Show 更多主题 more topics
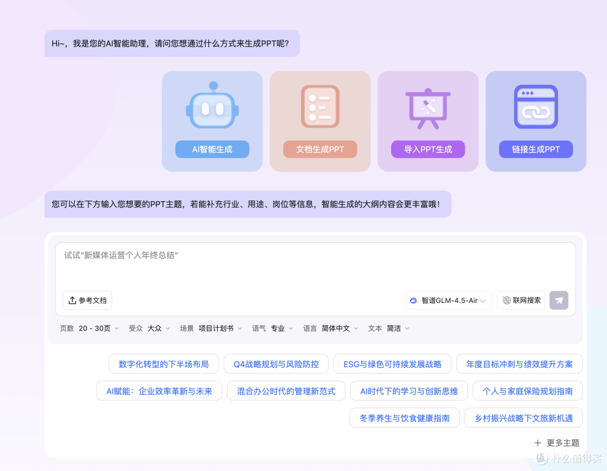The width and height of the screenshot is (607, 471). point(557,443)
